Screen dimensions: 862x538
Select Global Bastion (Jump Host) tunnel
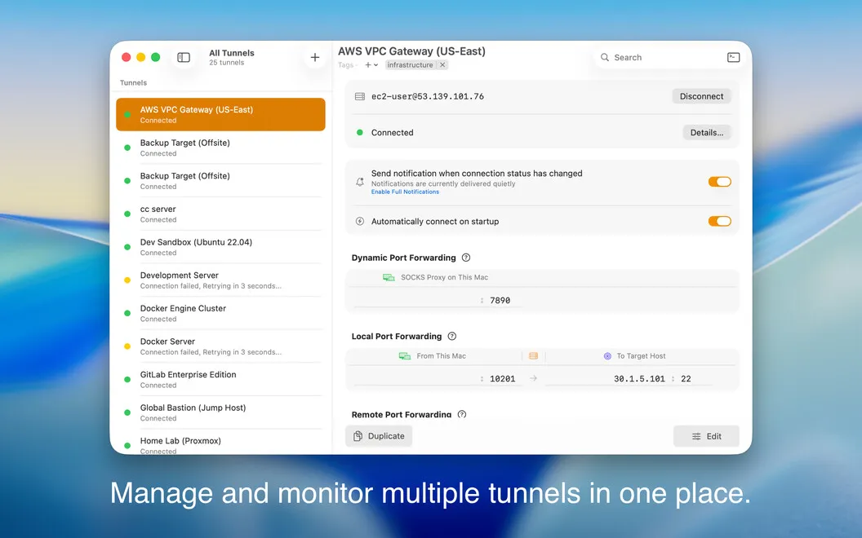[x=220, y=412]
